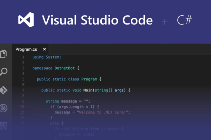The height and width of the screenshot is (140, 211).
Task: Click line number 9 in the gutter
Action: [x=23, y=101]
